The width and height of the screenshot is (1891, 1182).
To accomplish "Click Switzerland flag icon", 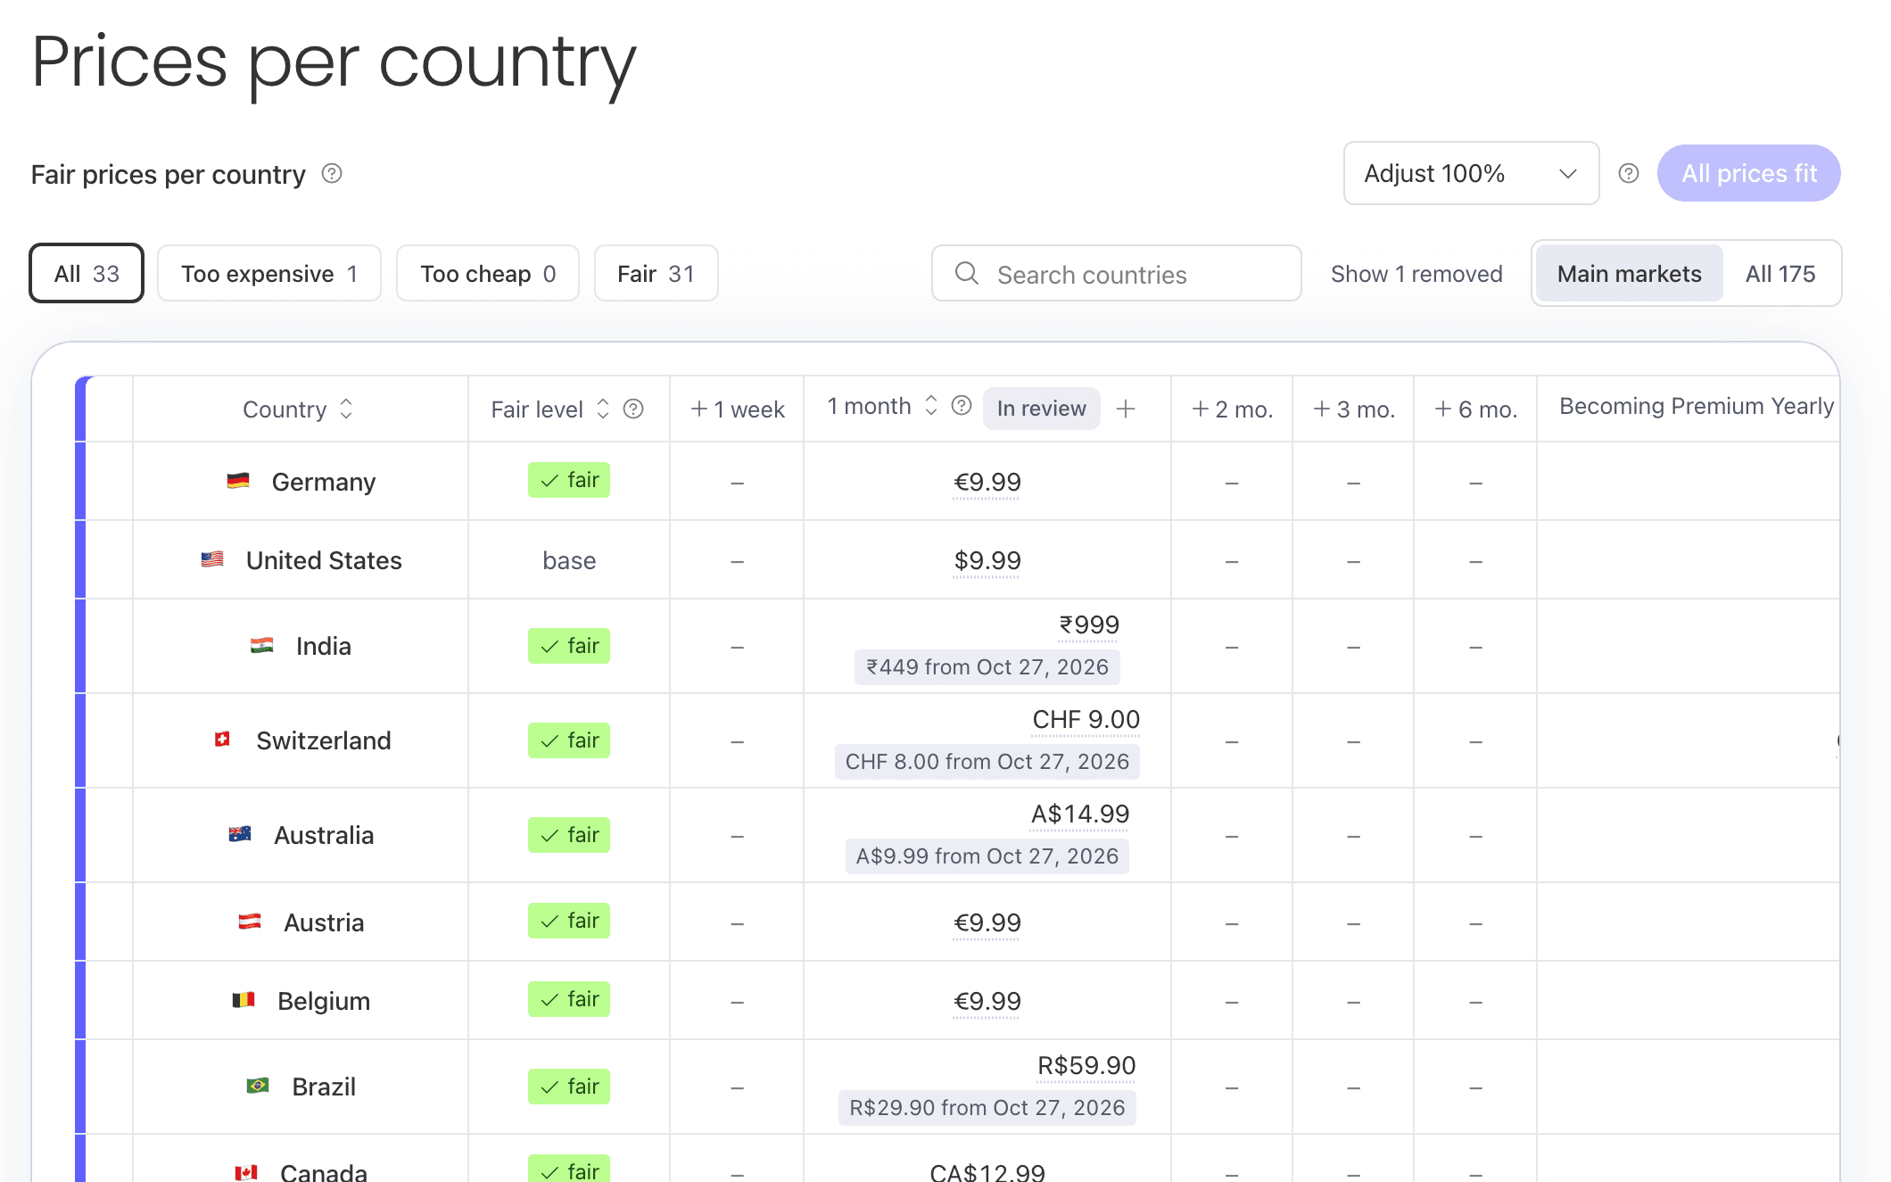I will pyautogui.click(x=223, y=740).
